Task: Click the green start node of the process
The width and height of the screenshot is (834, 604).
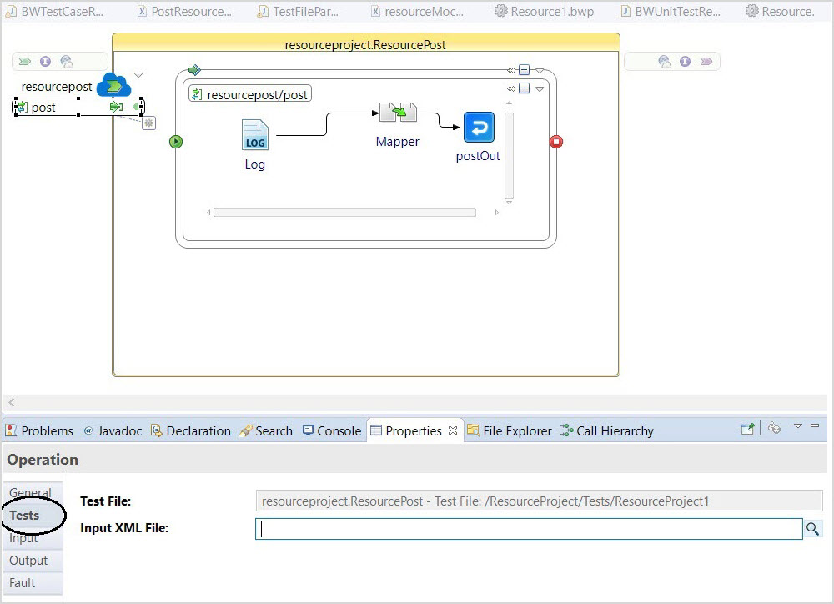Action: click(176, 142)
